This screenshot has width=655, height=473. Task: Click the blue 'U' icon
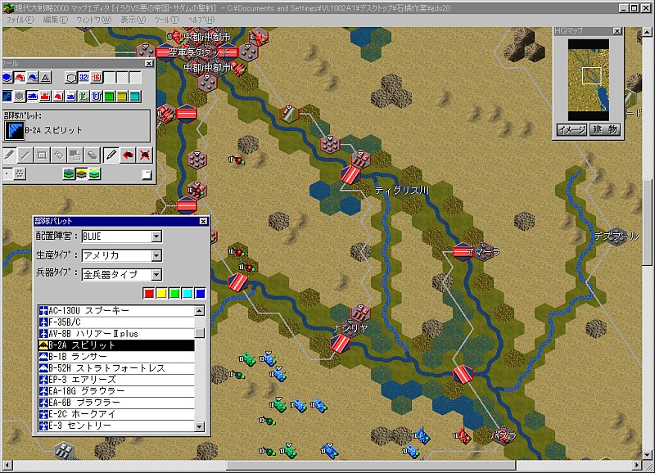tap(97, 97)
